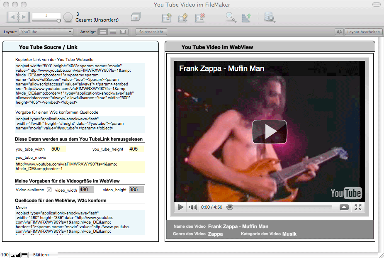
Task: Switch to list view in Anzeige
Action: [113, 32]
